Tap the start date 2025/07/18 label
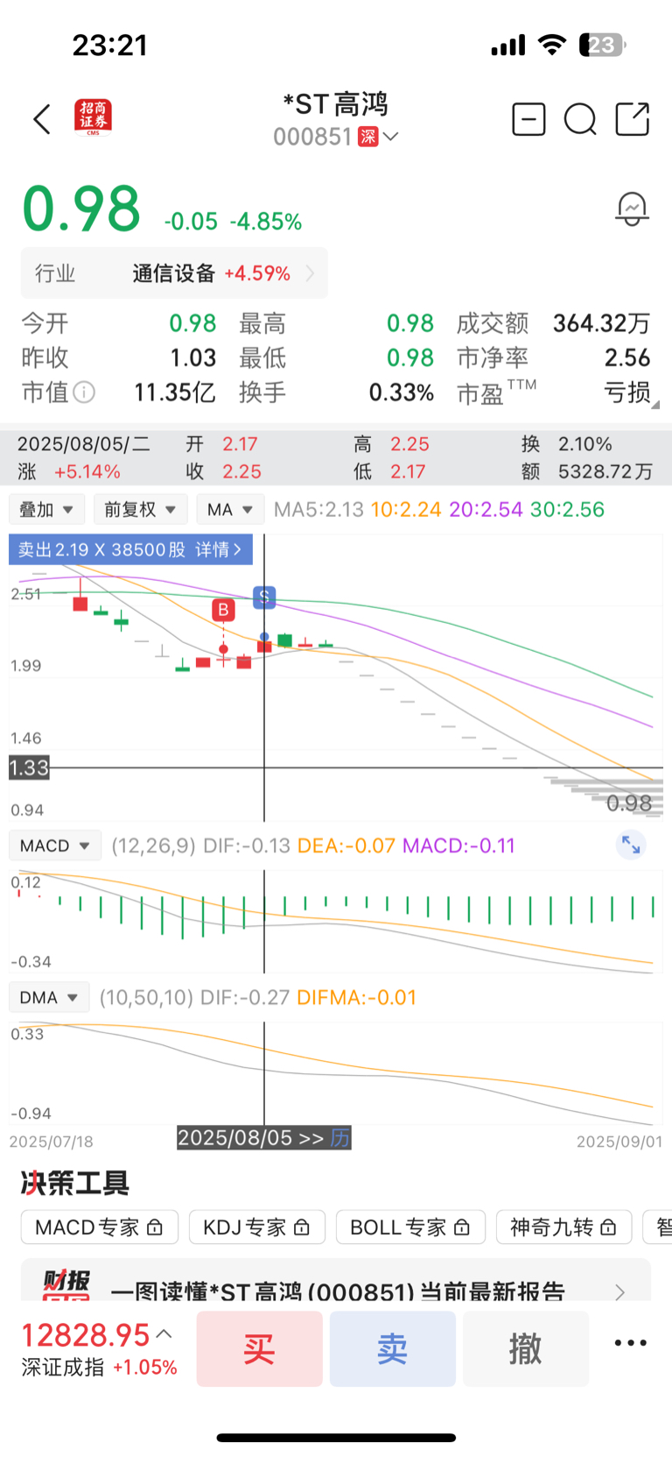672x1457 pixels. click(x=52, y=1142)
